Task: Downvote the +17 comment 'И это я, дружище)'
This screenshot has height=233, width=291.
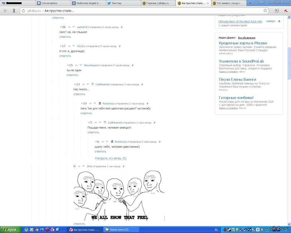Action: click(x=74, y=46)
